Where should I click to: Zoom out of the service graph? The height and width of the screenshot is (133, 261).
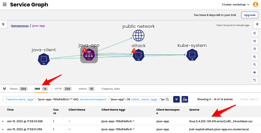click(254, 64)
